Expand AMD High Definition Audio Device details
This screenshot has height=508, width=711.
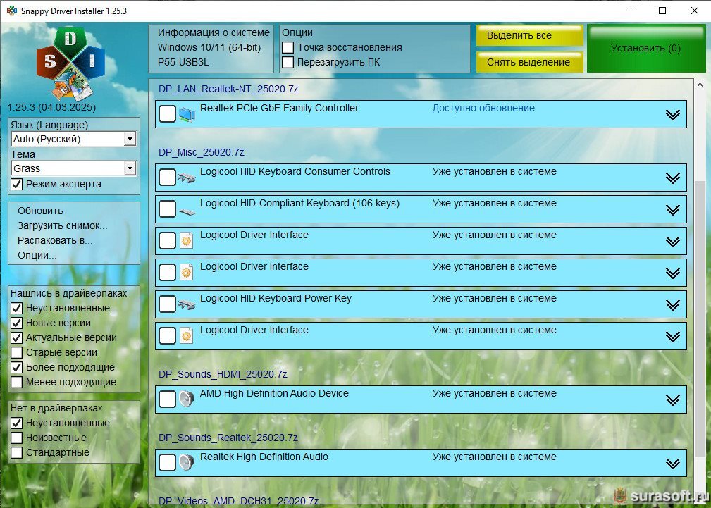pyautogui.click(x=673, y=400)
